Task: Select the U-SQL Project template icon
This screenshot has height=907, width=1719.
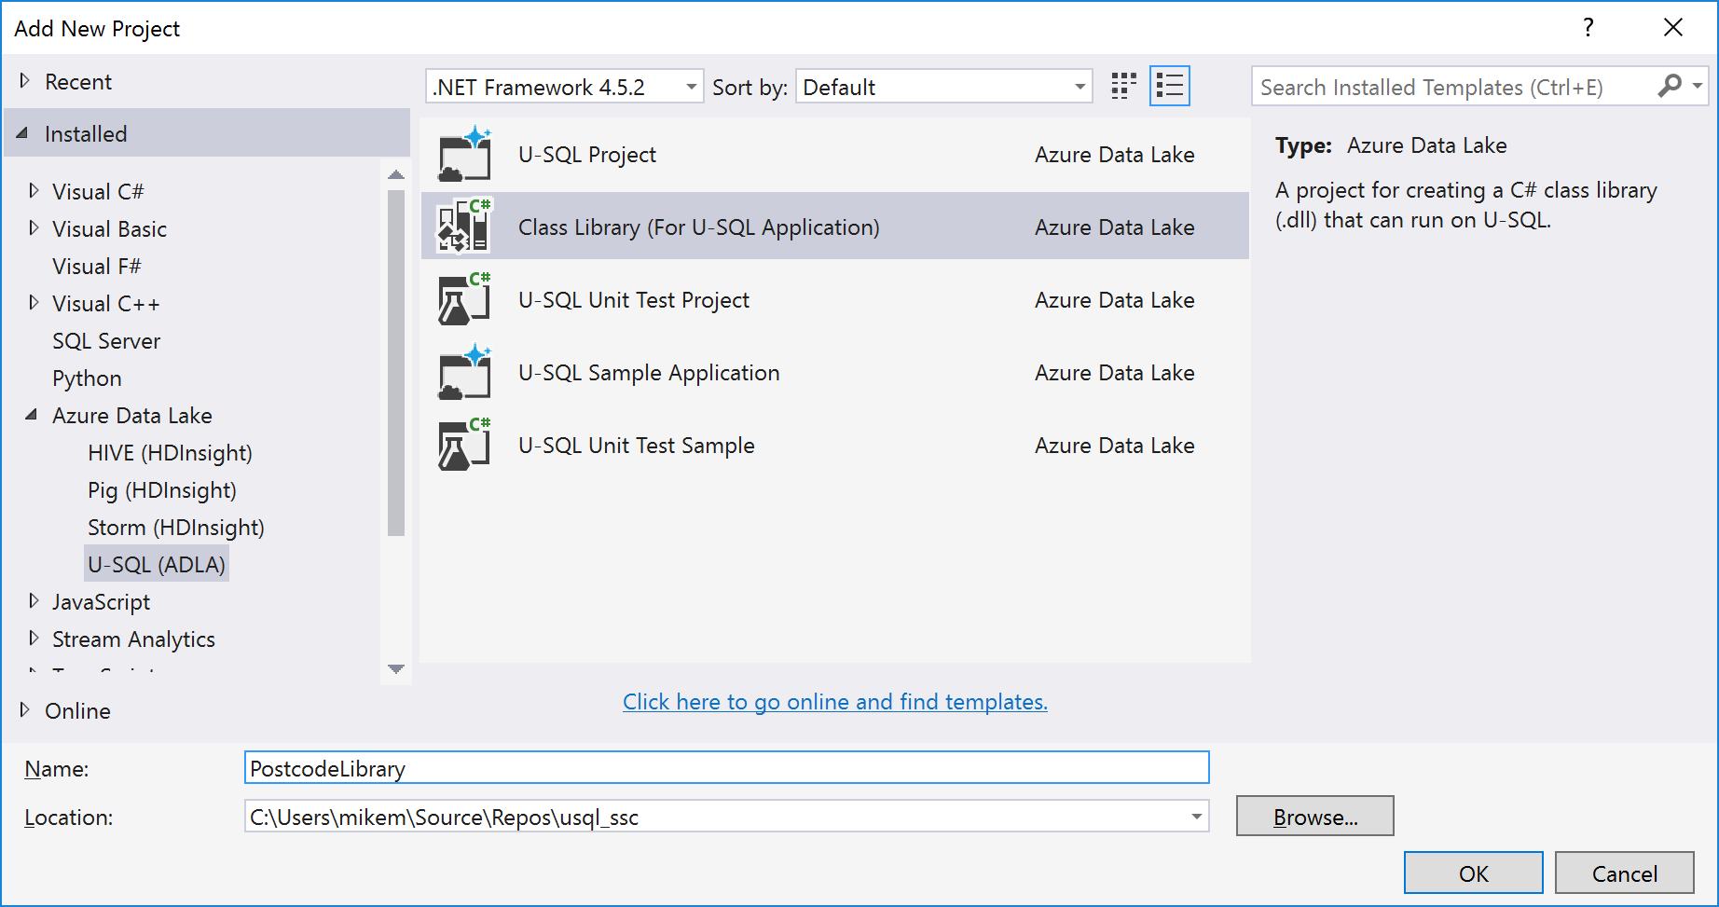Action: coord(464,155)
